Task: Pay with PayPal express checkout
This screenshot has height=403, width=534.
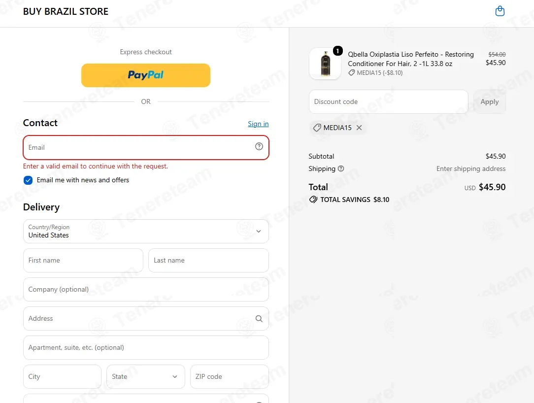Action: tap(145, 75)
